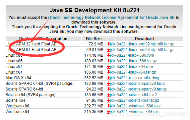The width and height of the screenshot is (190, 120).
Task: Select the 133.66 MB file size cell
Action: [94, 95]
